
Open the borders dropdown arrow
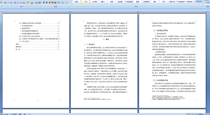(68, 3)
